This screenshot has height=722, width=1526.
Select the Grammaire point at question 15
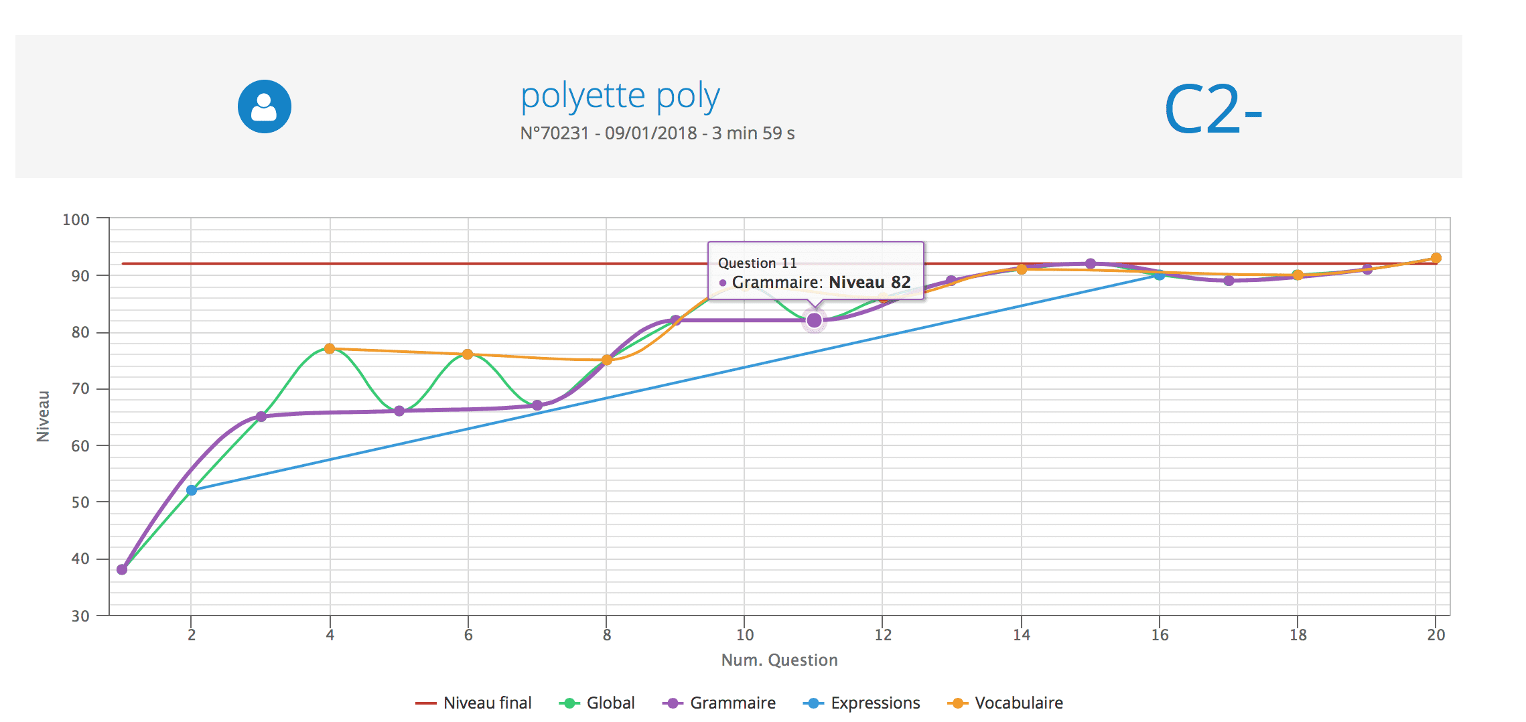[1091, 264]
